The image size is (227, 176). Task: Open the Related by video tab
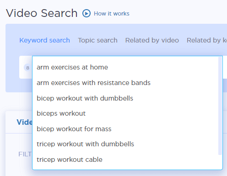point(152,40)
